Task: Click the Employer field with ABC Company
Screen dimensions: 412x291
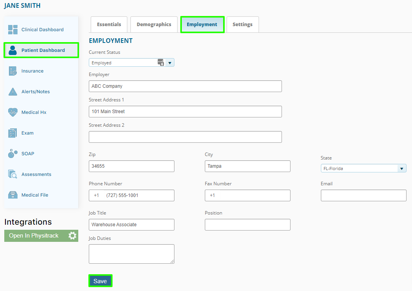Action: click(185, 86)
